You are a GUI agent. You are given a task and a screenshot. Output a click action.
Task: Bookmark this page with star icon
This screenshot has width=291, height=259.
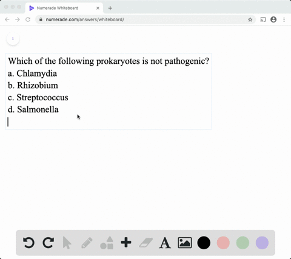[250, 19]
